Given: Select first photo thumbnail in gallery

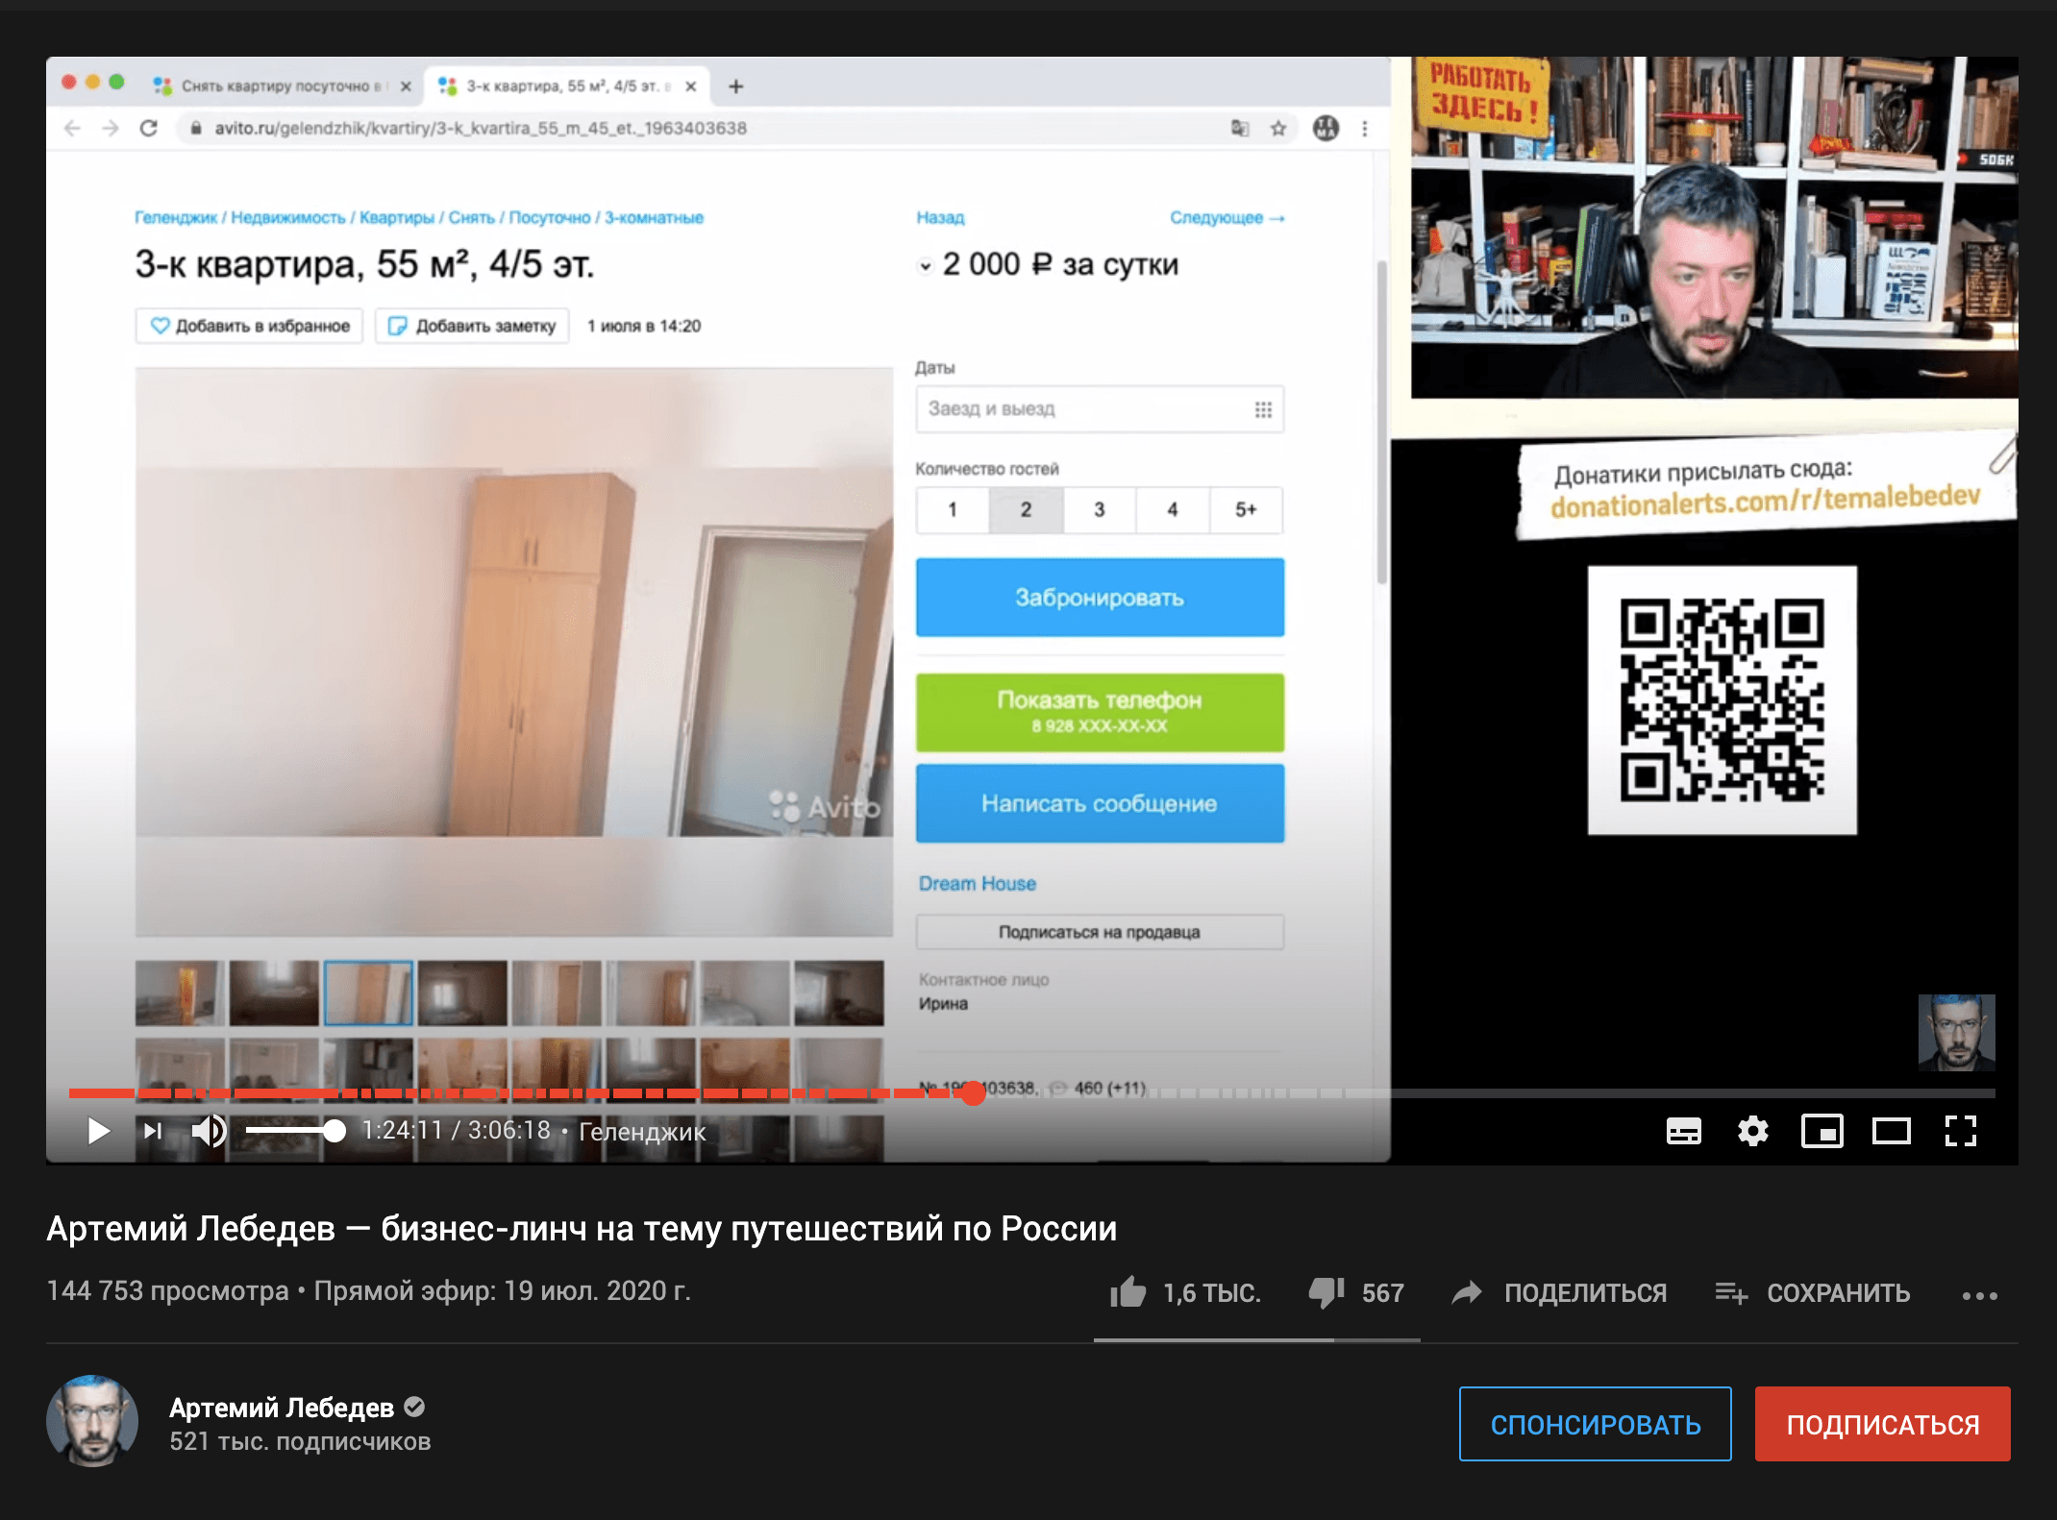Looking at the screenshot, I should pos(180,993).
